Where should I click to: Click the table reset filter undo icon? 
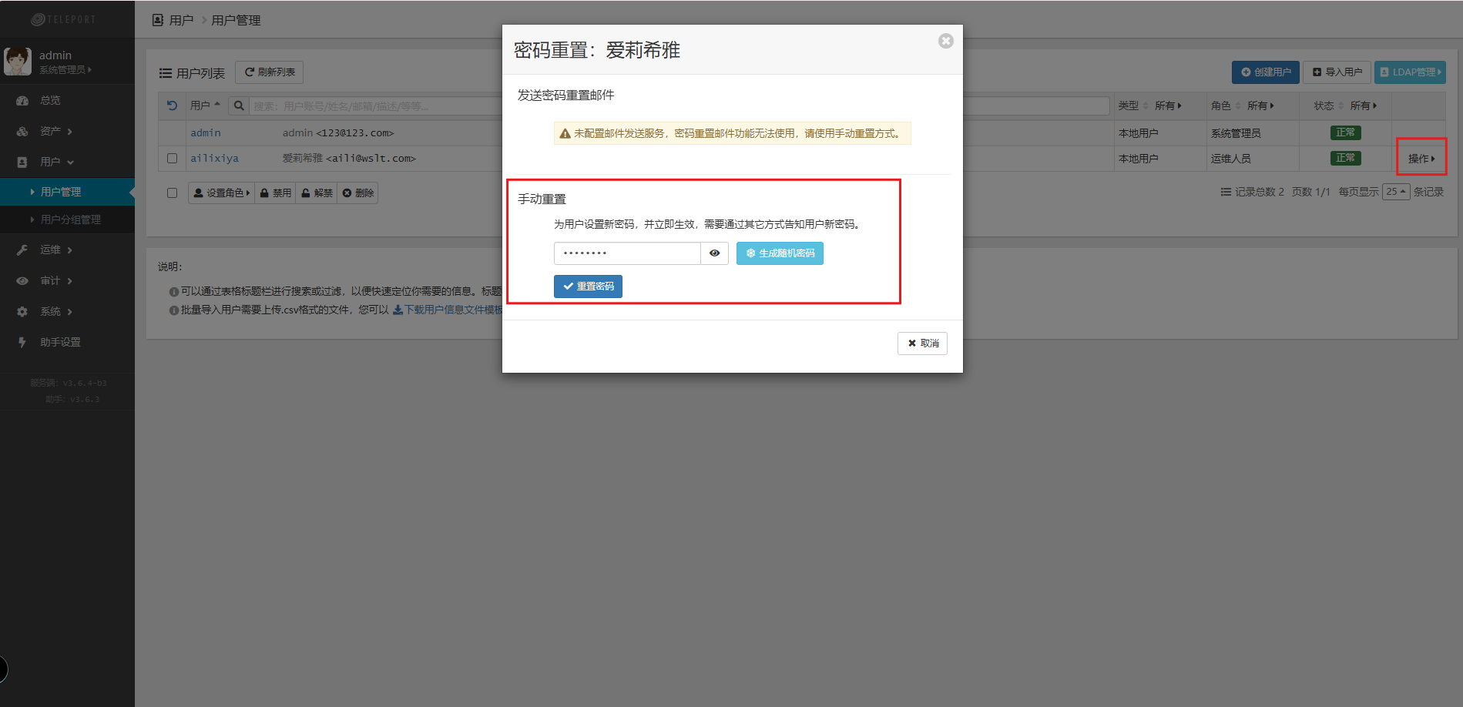(173, 106)
